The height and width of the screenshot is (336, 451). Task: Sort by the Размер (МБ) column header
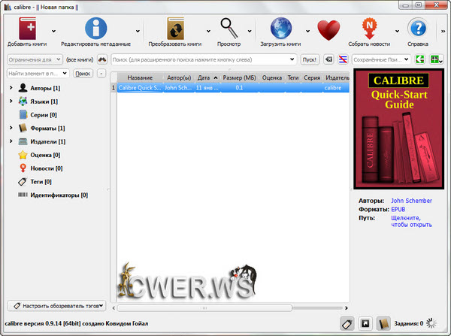[241, 77]
